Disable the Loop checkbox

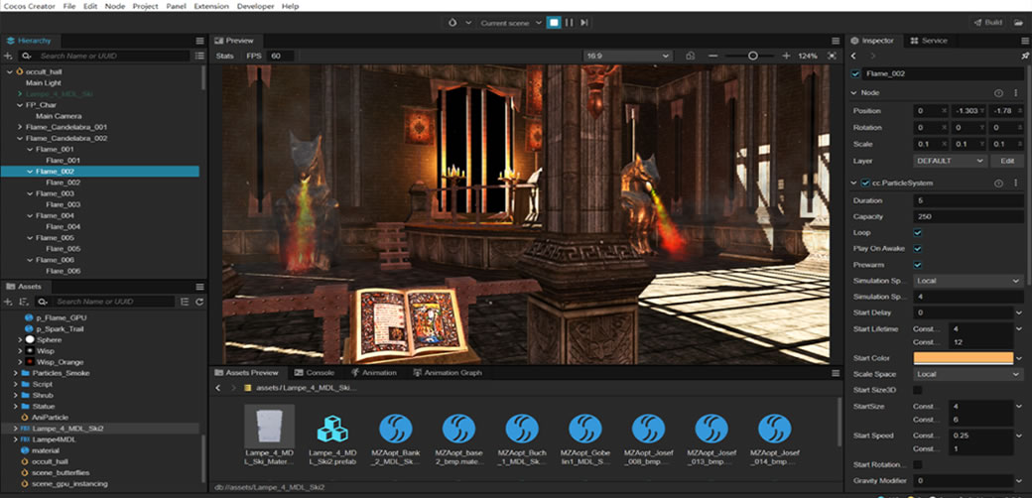(x=917, y=233)
